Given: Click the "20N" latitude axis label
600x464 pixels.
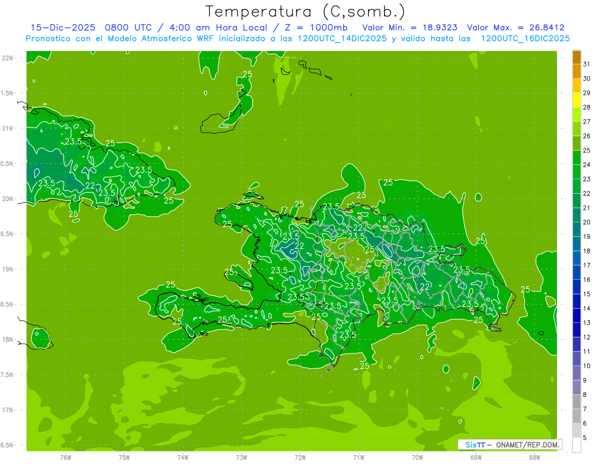Looking at the screenshot, I should click(x=8, y=199).
